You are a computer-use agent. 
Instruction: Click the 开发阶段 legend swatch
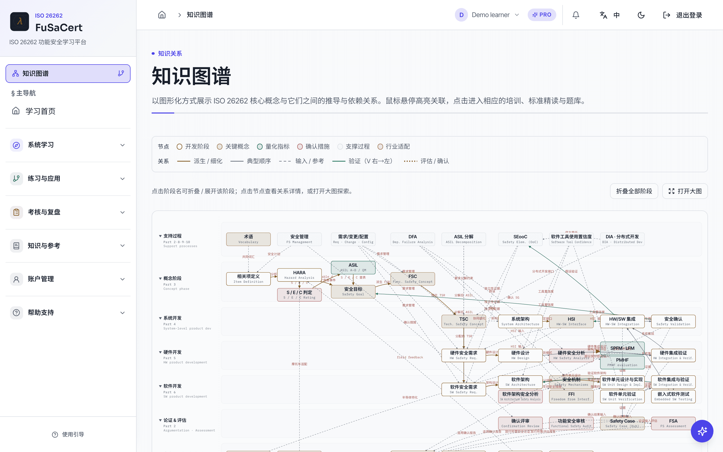pyautogui.click(x=179, y=146)
